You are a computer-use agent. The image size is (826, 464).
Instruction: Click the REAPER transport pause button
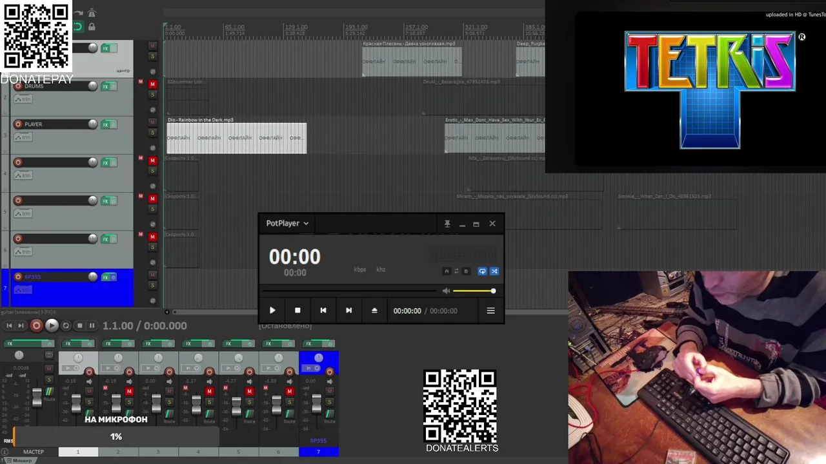[x=92, y=326]
